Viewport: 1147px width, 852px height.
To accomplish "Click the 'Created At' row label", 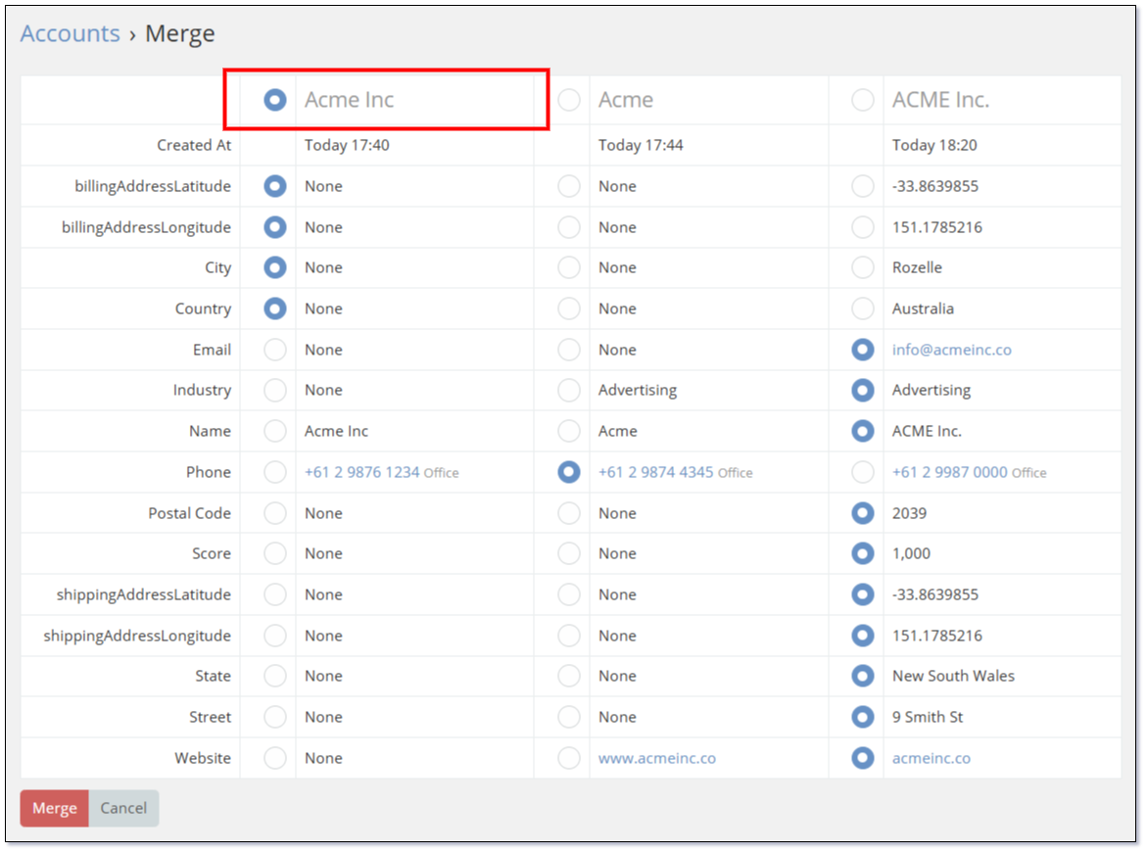I will coord(194,145).
